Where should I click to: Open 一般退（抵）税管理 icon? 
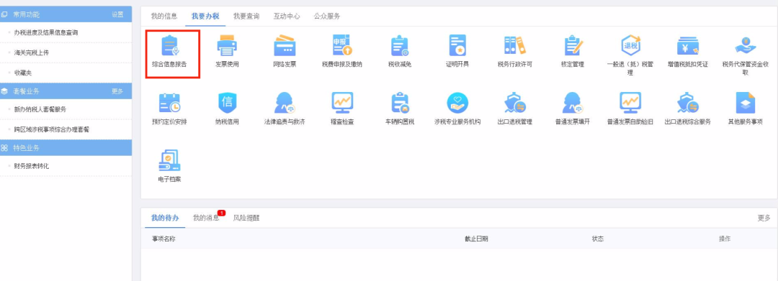tap(630, 45)
